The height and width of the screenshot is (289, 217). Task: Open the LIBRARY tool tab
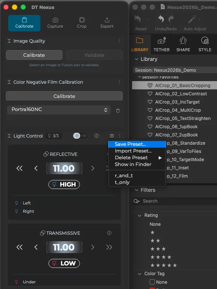click(140, 44)
